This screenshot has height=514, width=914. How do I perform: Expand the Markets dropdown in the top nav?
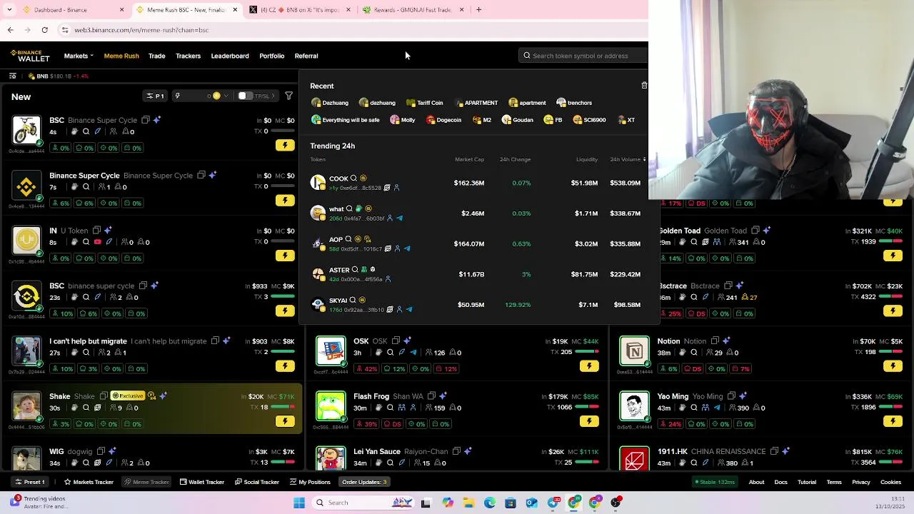[79, 56]
